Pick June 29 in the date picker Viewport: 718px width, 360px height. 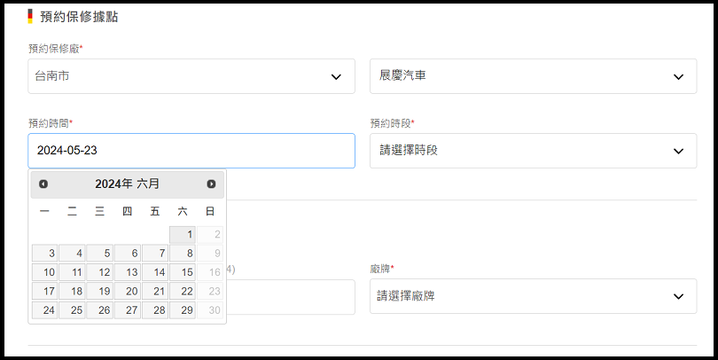(183, 310)
